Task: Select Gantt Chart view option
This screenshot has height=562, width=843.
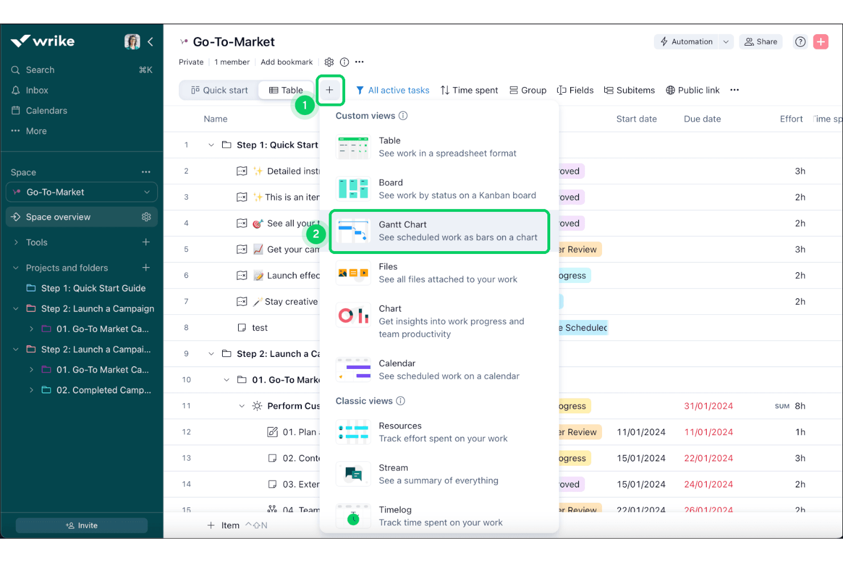Action: coord(439,231)
